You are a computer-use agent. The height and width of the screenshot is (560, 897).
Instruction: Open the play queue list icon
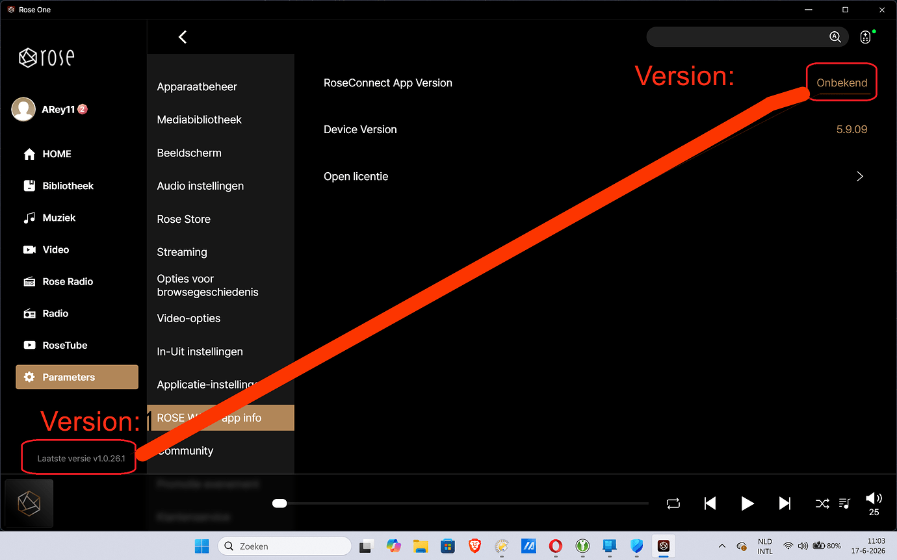tap(845, 503)
